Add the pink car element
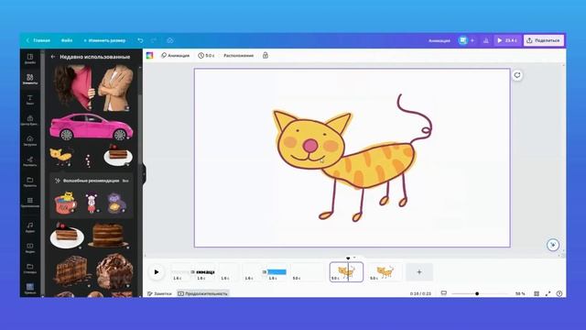 (92, 127)
